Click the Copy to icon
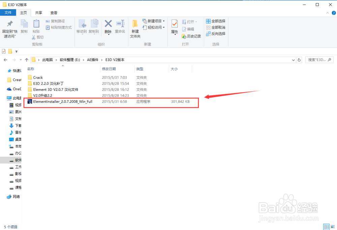The width and height of the screenshot is (337, 230). point(94,24)
